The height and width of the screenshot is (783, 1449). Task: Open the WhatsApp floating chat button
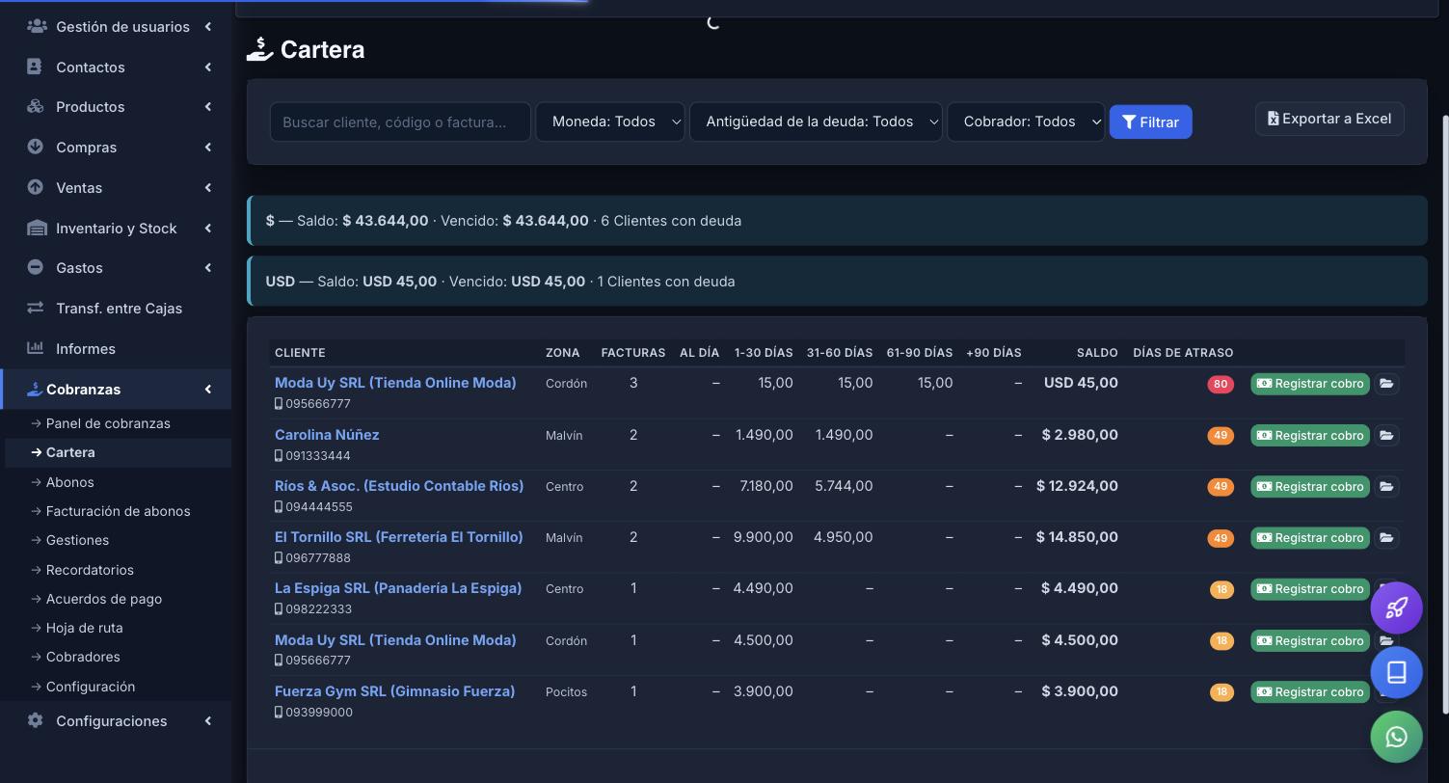[x=1396, y=737]
